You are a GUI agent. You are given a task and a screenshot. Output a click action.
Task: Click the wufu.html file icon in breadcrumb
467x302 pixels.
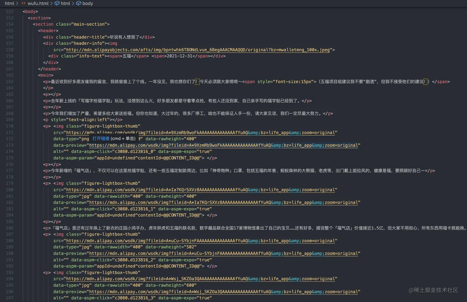[x=23, y=3]
